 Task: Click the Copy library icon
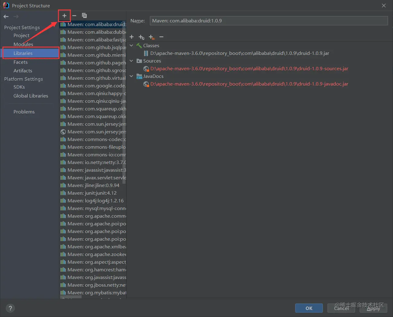[x=84, y=16]
